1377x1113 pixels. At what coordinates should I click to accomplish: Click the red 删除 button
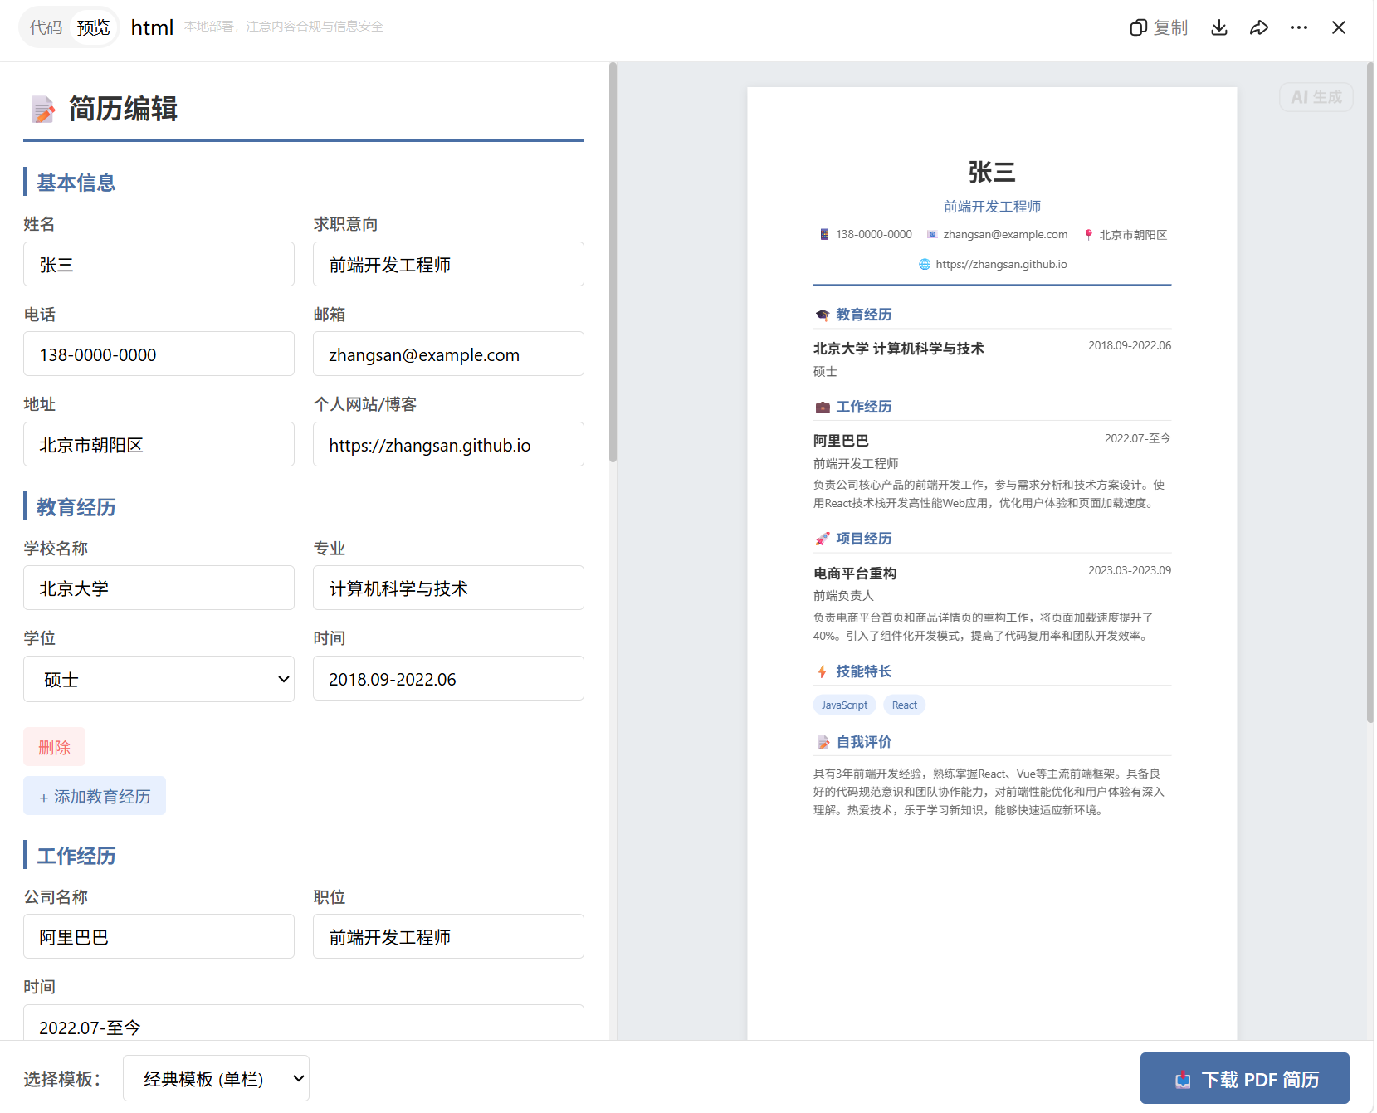tap(54, 747)
